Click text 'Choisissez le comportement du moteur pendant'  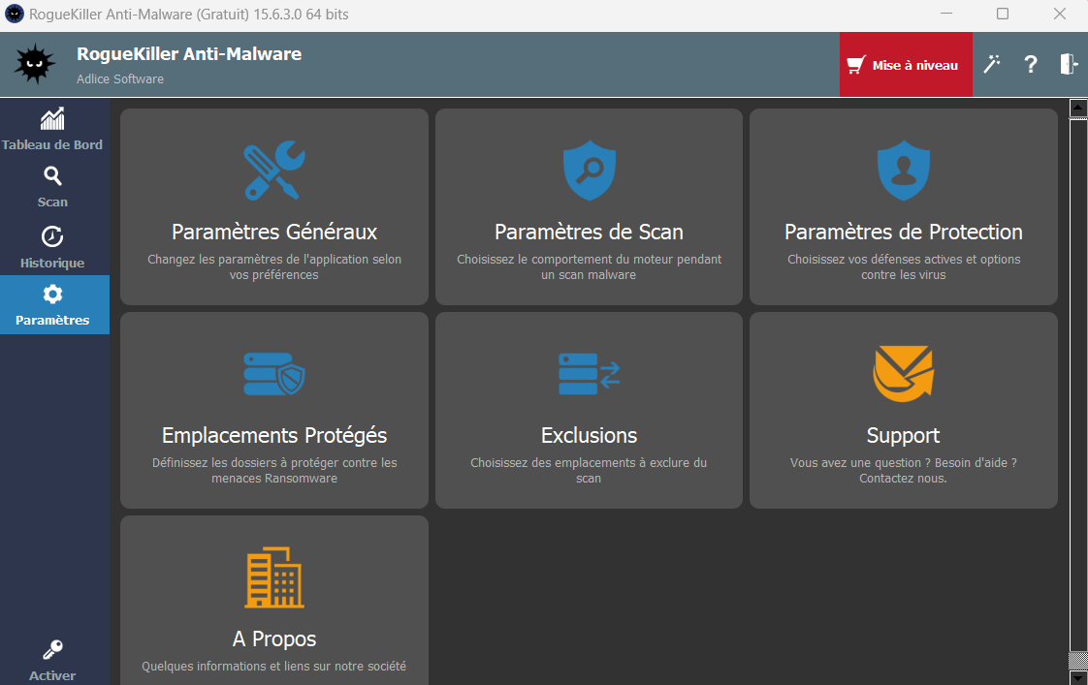590,260
